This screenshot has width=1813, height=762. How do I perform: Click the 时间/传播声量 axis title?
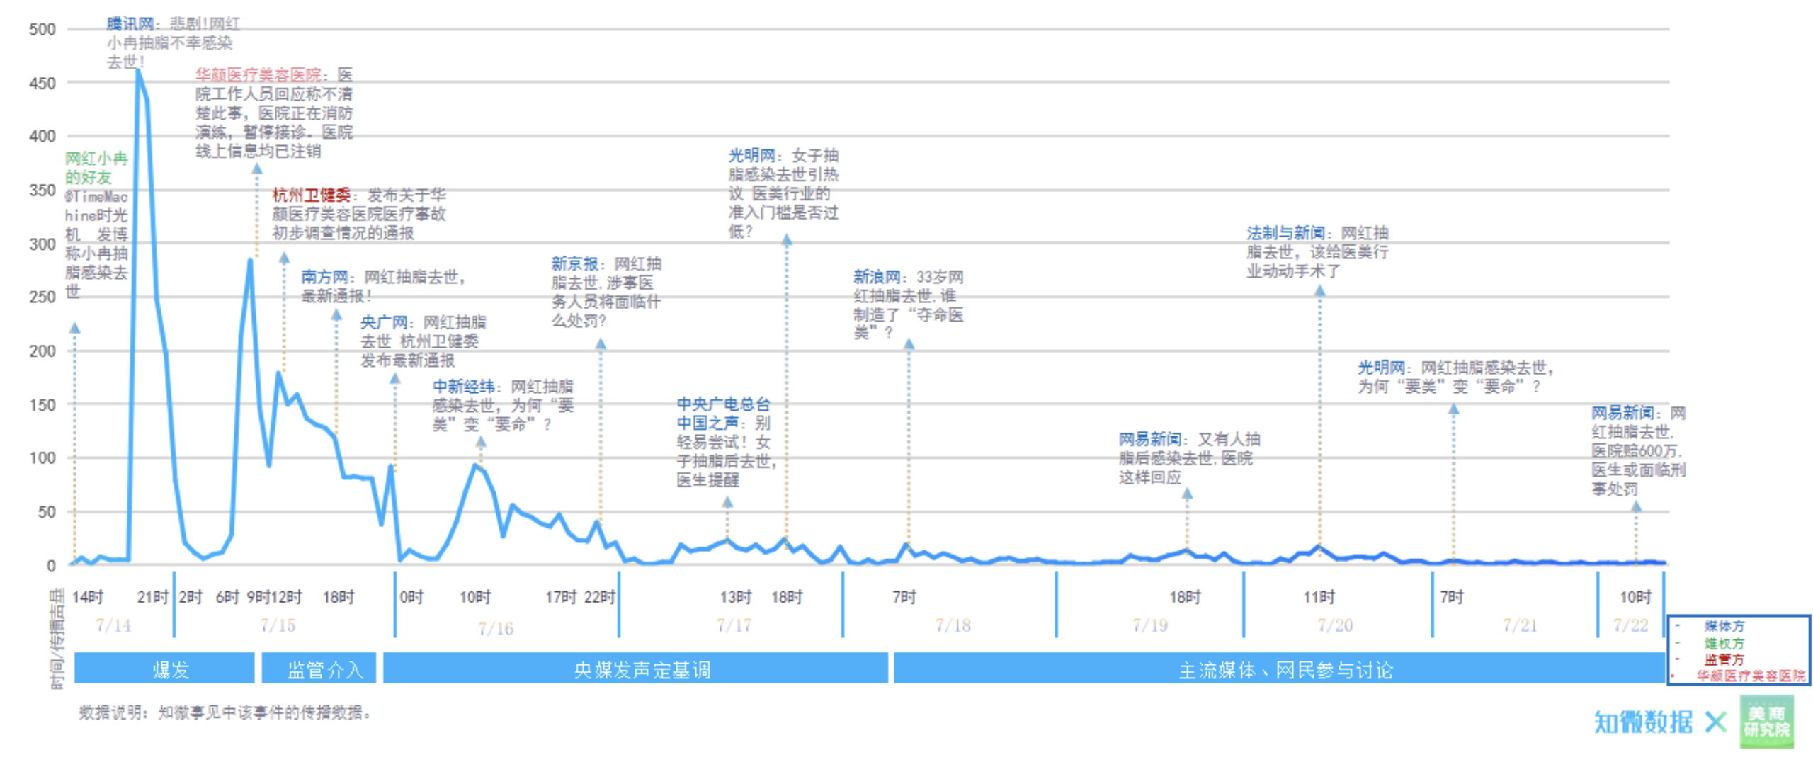tap(57, 637)
